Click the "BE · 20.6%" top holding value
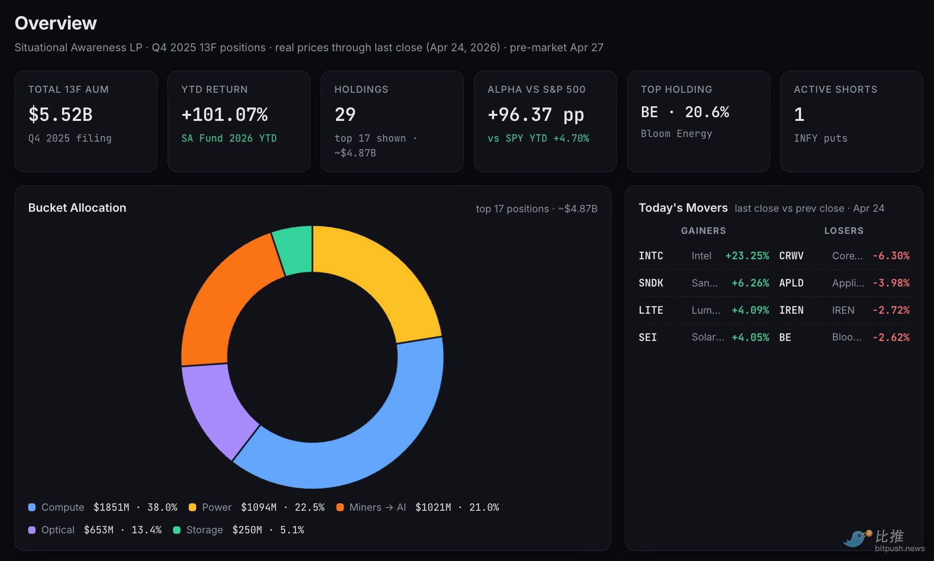 [685, 112]
